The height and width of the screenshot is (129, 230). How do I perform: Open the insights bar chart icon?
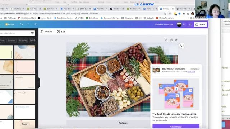pyautogui.click(x=190, y=24)
